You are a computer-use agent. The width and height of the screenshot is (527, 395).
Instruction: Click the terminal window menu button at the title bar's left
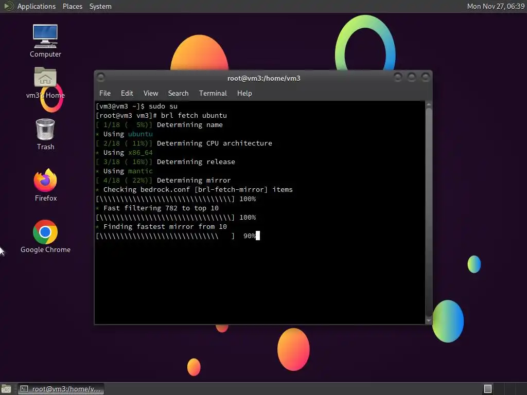click(x=100, y=78)
